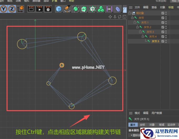Image resolution: width=179 pixels, height=139 pixels.
Task: Toggle visibility dots for 关节.4
Action: pos(166,36)
